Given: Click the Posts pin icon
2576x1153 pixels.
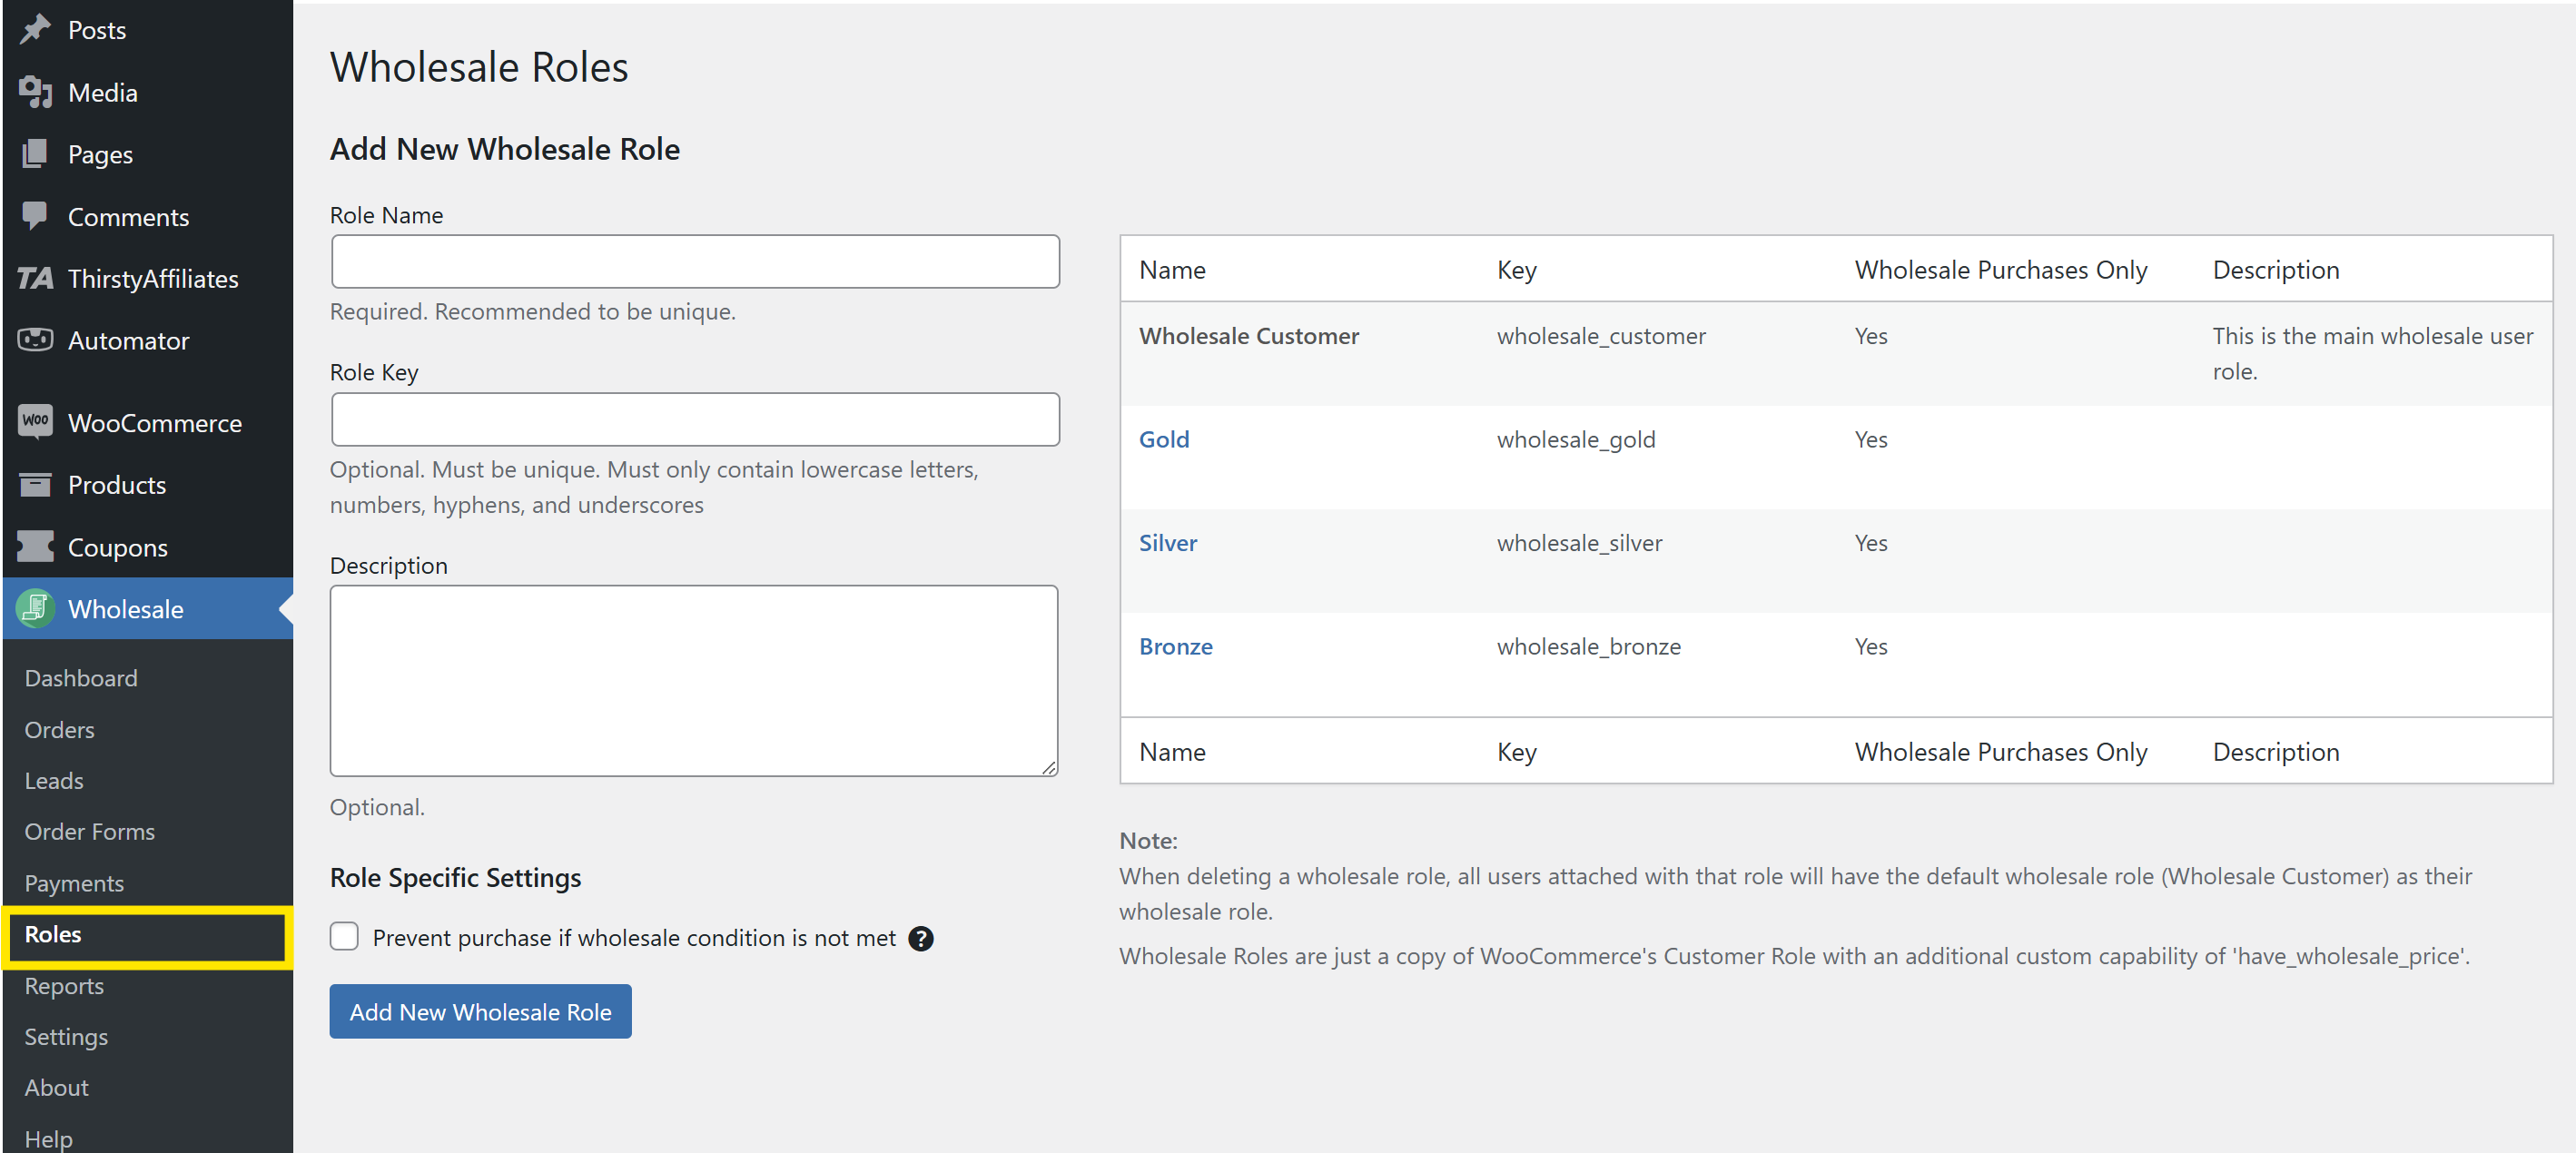Looking at the screenshot, I should [x=35, y=30].
